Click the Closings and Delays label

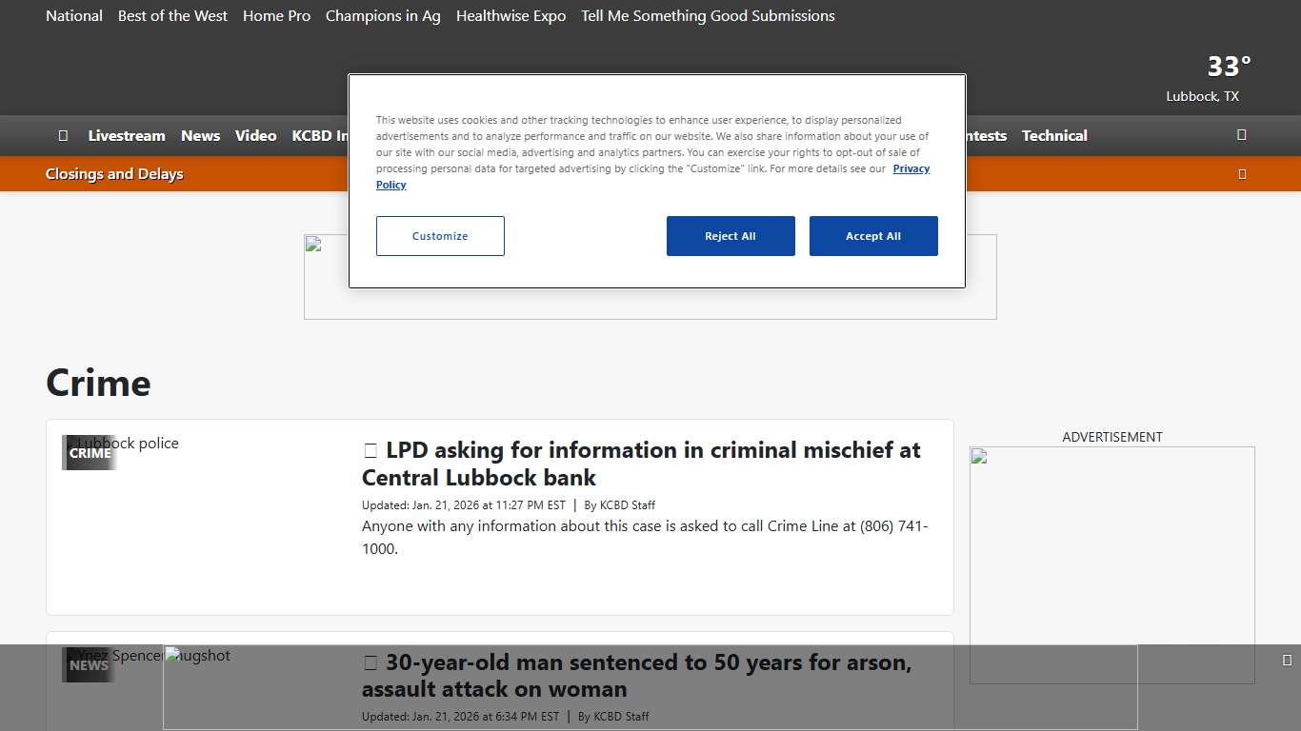point(114,174)
